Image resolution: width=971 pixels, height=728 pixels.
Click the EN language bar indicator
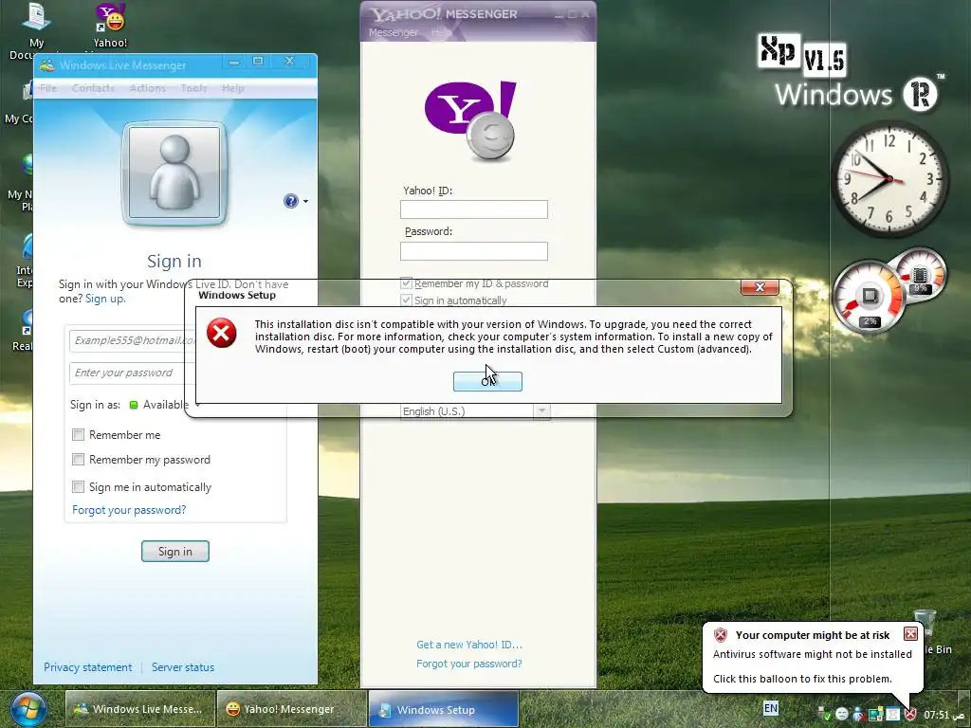pyautogui.click(x=771, y=707)
